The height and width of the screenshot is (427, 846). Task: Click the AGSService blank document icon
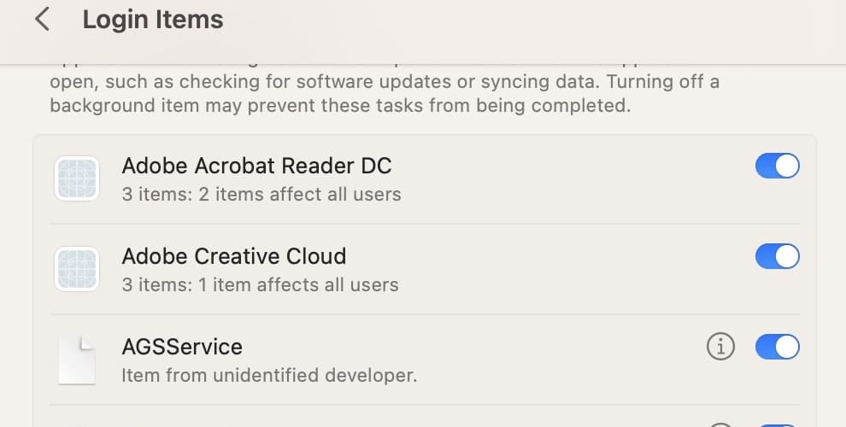(77, 360)
